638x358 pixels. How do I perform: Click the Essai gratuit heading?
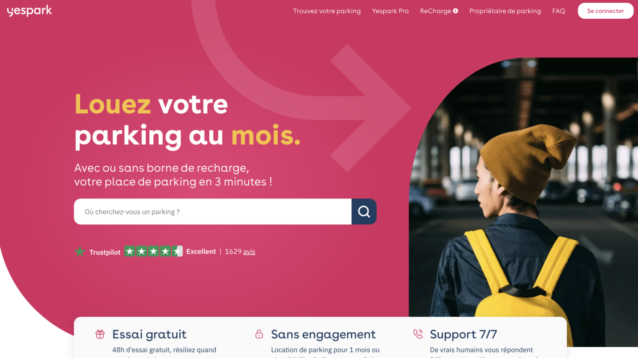click(149, 334)
